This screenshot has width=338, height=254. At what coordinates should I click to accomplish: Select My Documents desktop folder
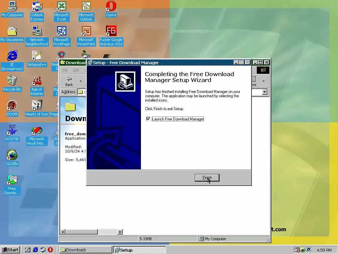click(12, 34)
